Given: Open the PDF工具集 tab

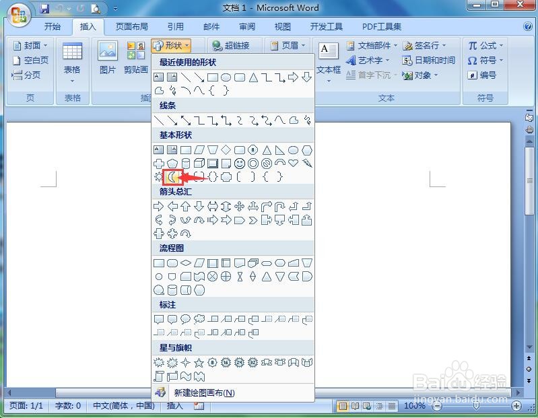Looking at the screenshot, I should 382,26.
